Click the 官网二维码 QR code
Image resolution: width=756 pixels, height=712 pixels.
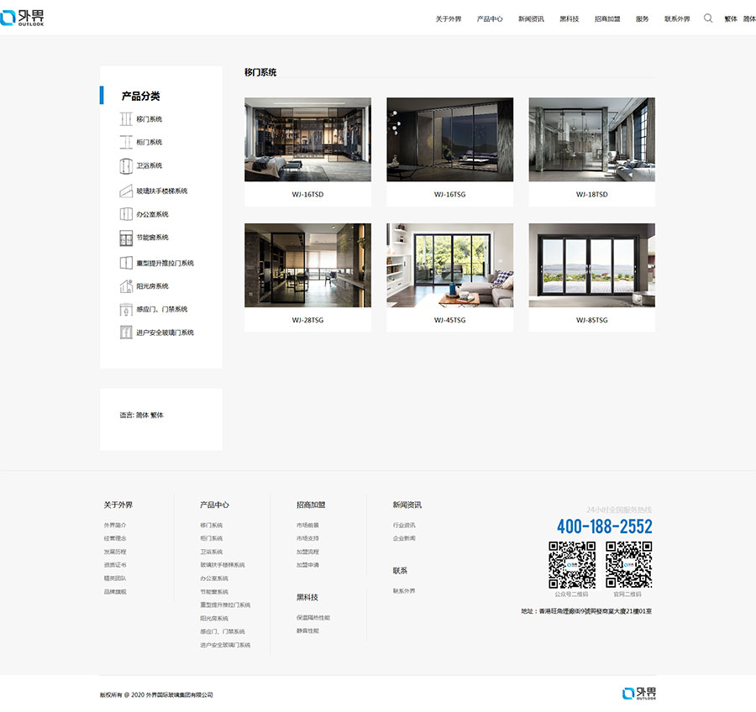(628, 564)
